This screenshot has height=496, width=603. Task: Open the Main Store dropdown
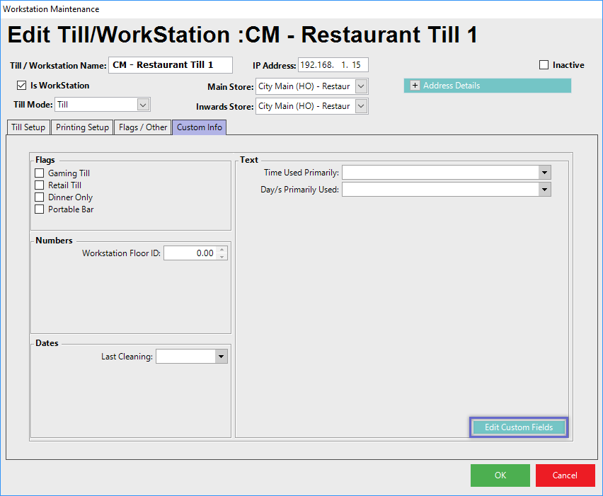[x=361, y=86]
